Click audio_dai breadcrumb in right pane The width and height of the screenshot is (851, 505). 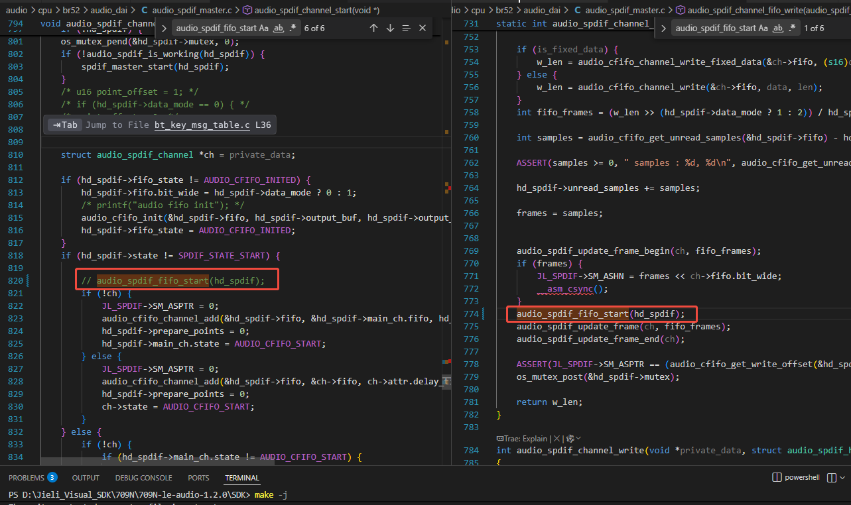[x=543, y=10]
